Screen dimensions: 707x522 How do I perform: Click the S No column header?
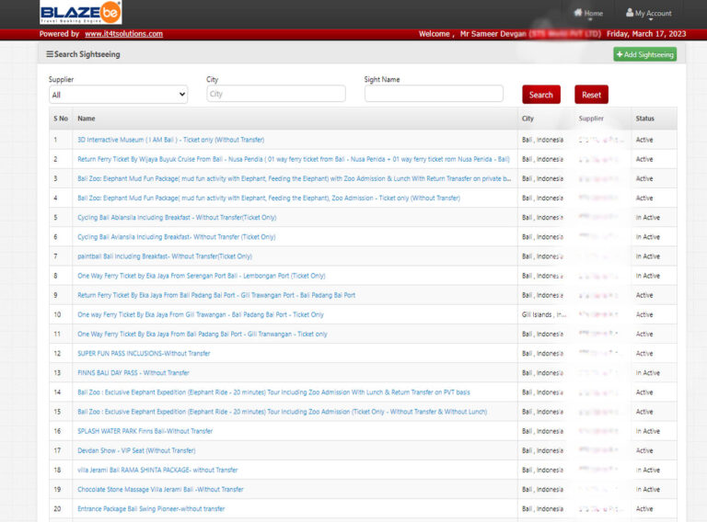click(x=61, y=119)
